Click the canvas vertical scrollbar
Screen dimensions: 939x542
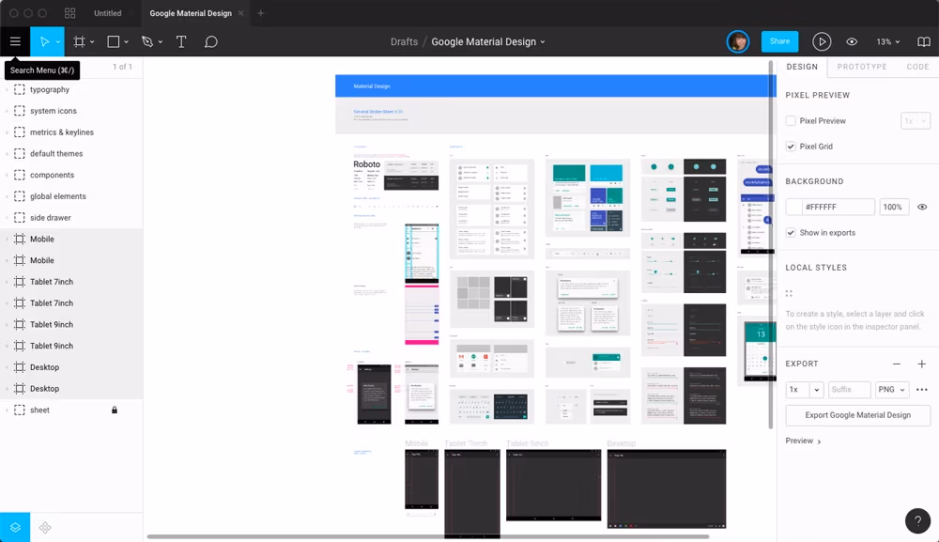click(771, 243)
